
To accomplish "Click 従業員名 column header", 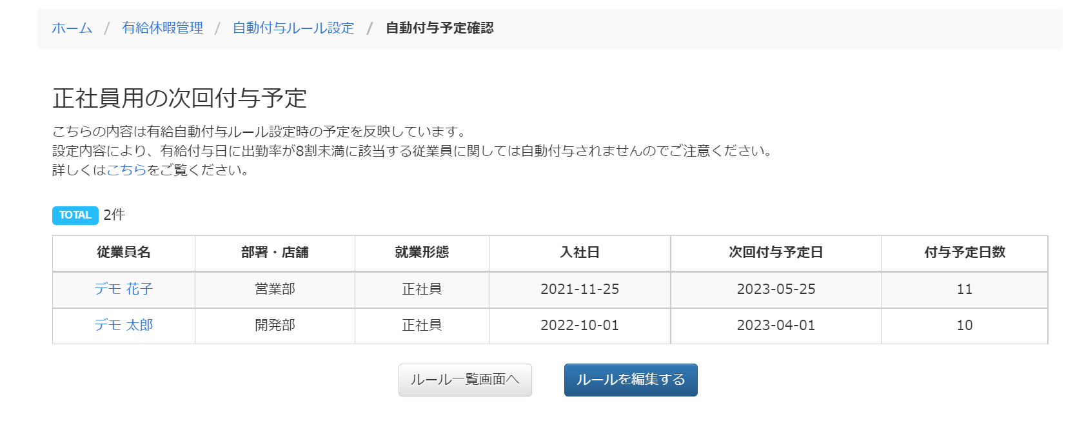I will pyautogui.click(x=124, y=253).
